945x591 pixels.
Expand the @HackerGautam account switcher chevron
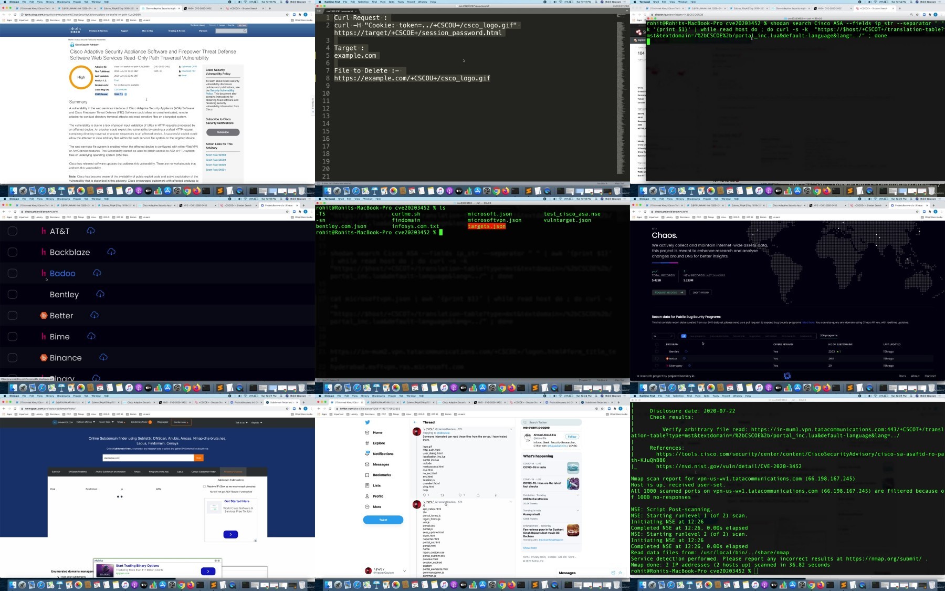(x=404, y=571)
